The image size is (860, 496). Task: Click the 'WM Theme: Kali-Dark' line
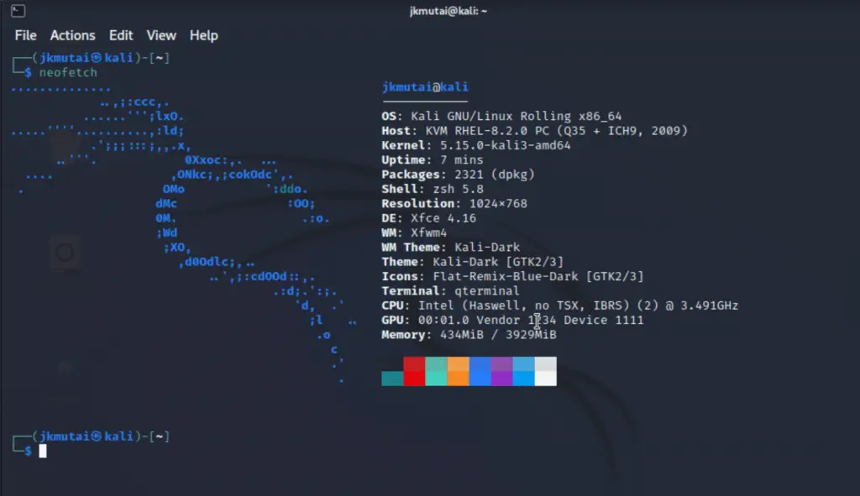[x=451, y=248]
